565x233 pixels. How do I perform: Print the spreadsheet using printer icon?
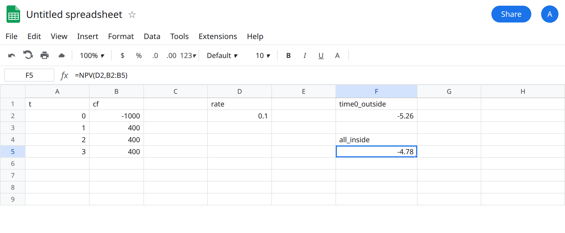tap(45, 55)
